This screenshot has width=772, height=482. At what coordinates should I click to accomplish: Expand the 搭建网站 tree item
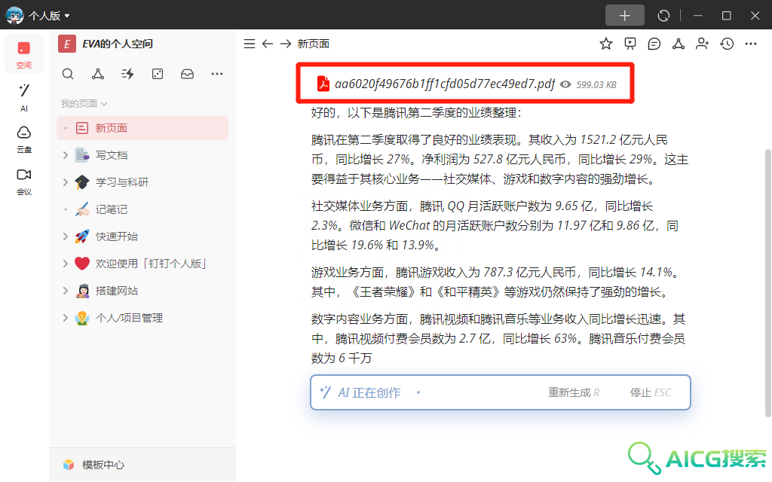point(65,291)
